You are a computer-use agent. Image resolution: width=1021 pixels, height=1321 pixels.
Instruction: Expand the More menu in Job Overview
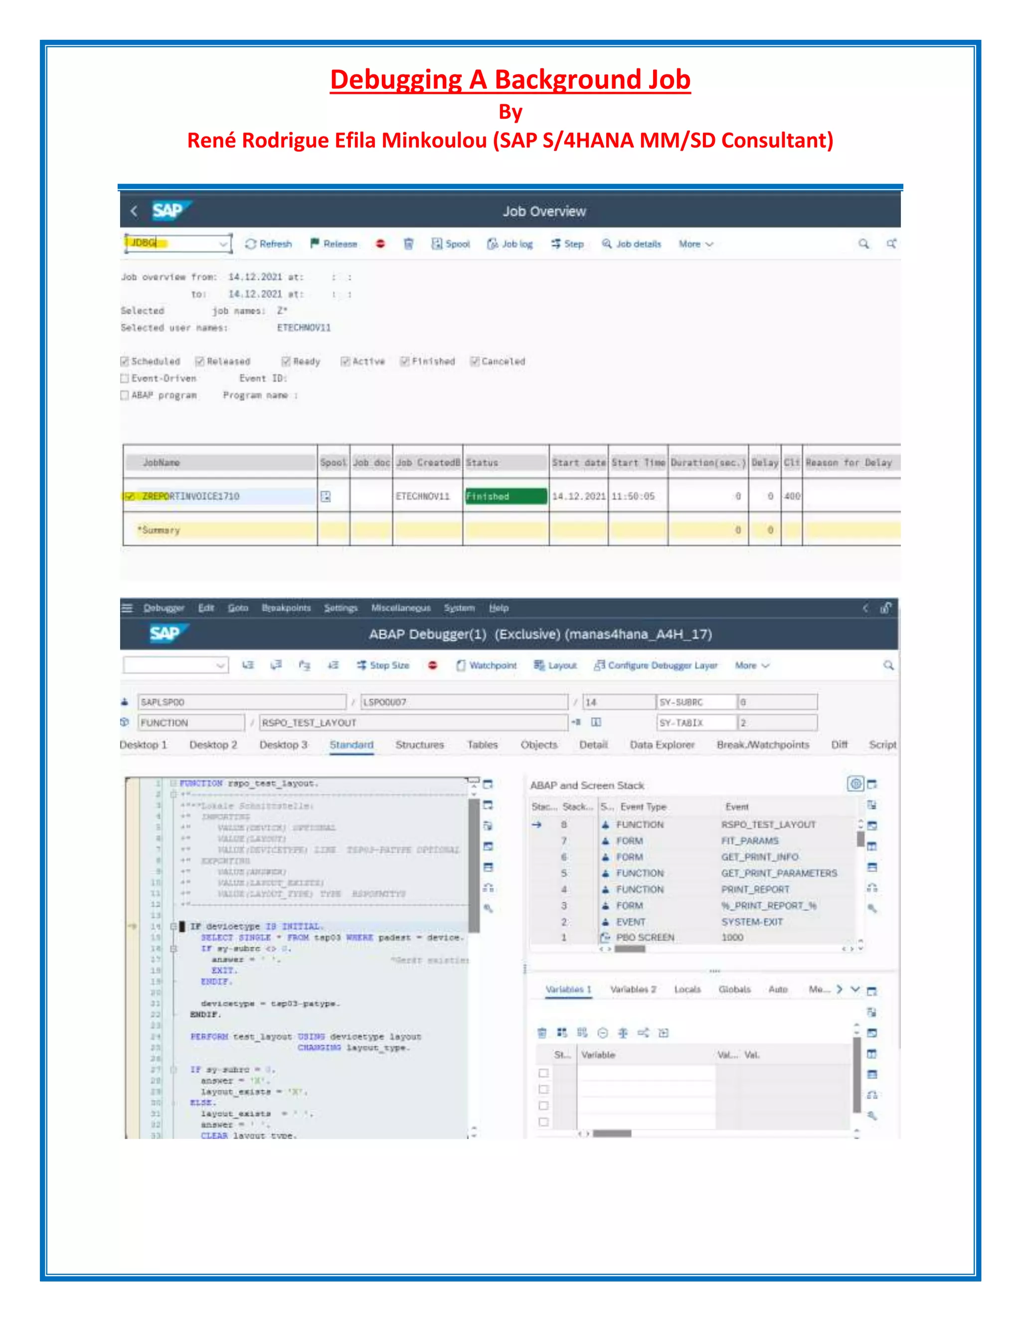pos(696,244)
